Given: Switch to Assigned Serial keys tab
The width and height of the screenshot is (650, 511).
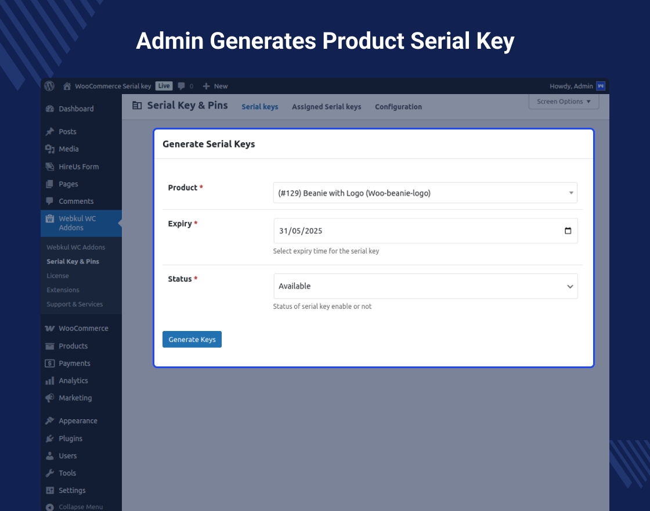Looking at the screenshot, I should tap(326, 107).
